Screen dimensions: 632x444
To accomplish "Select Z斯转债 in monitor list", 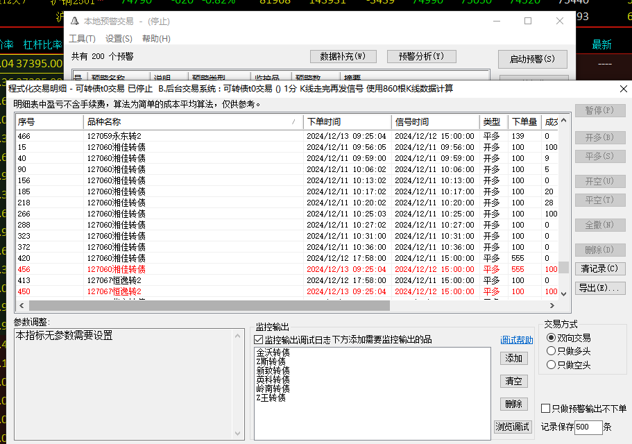I will [x=271, y=361].
